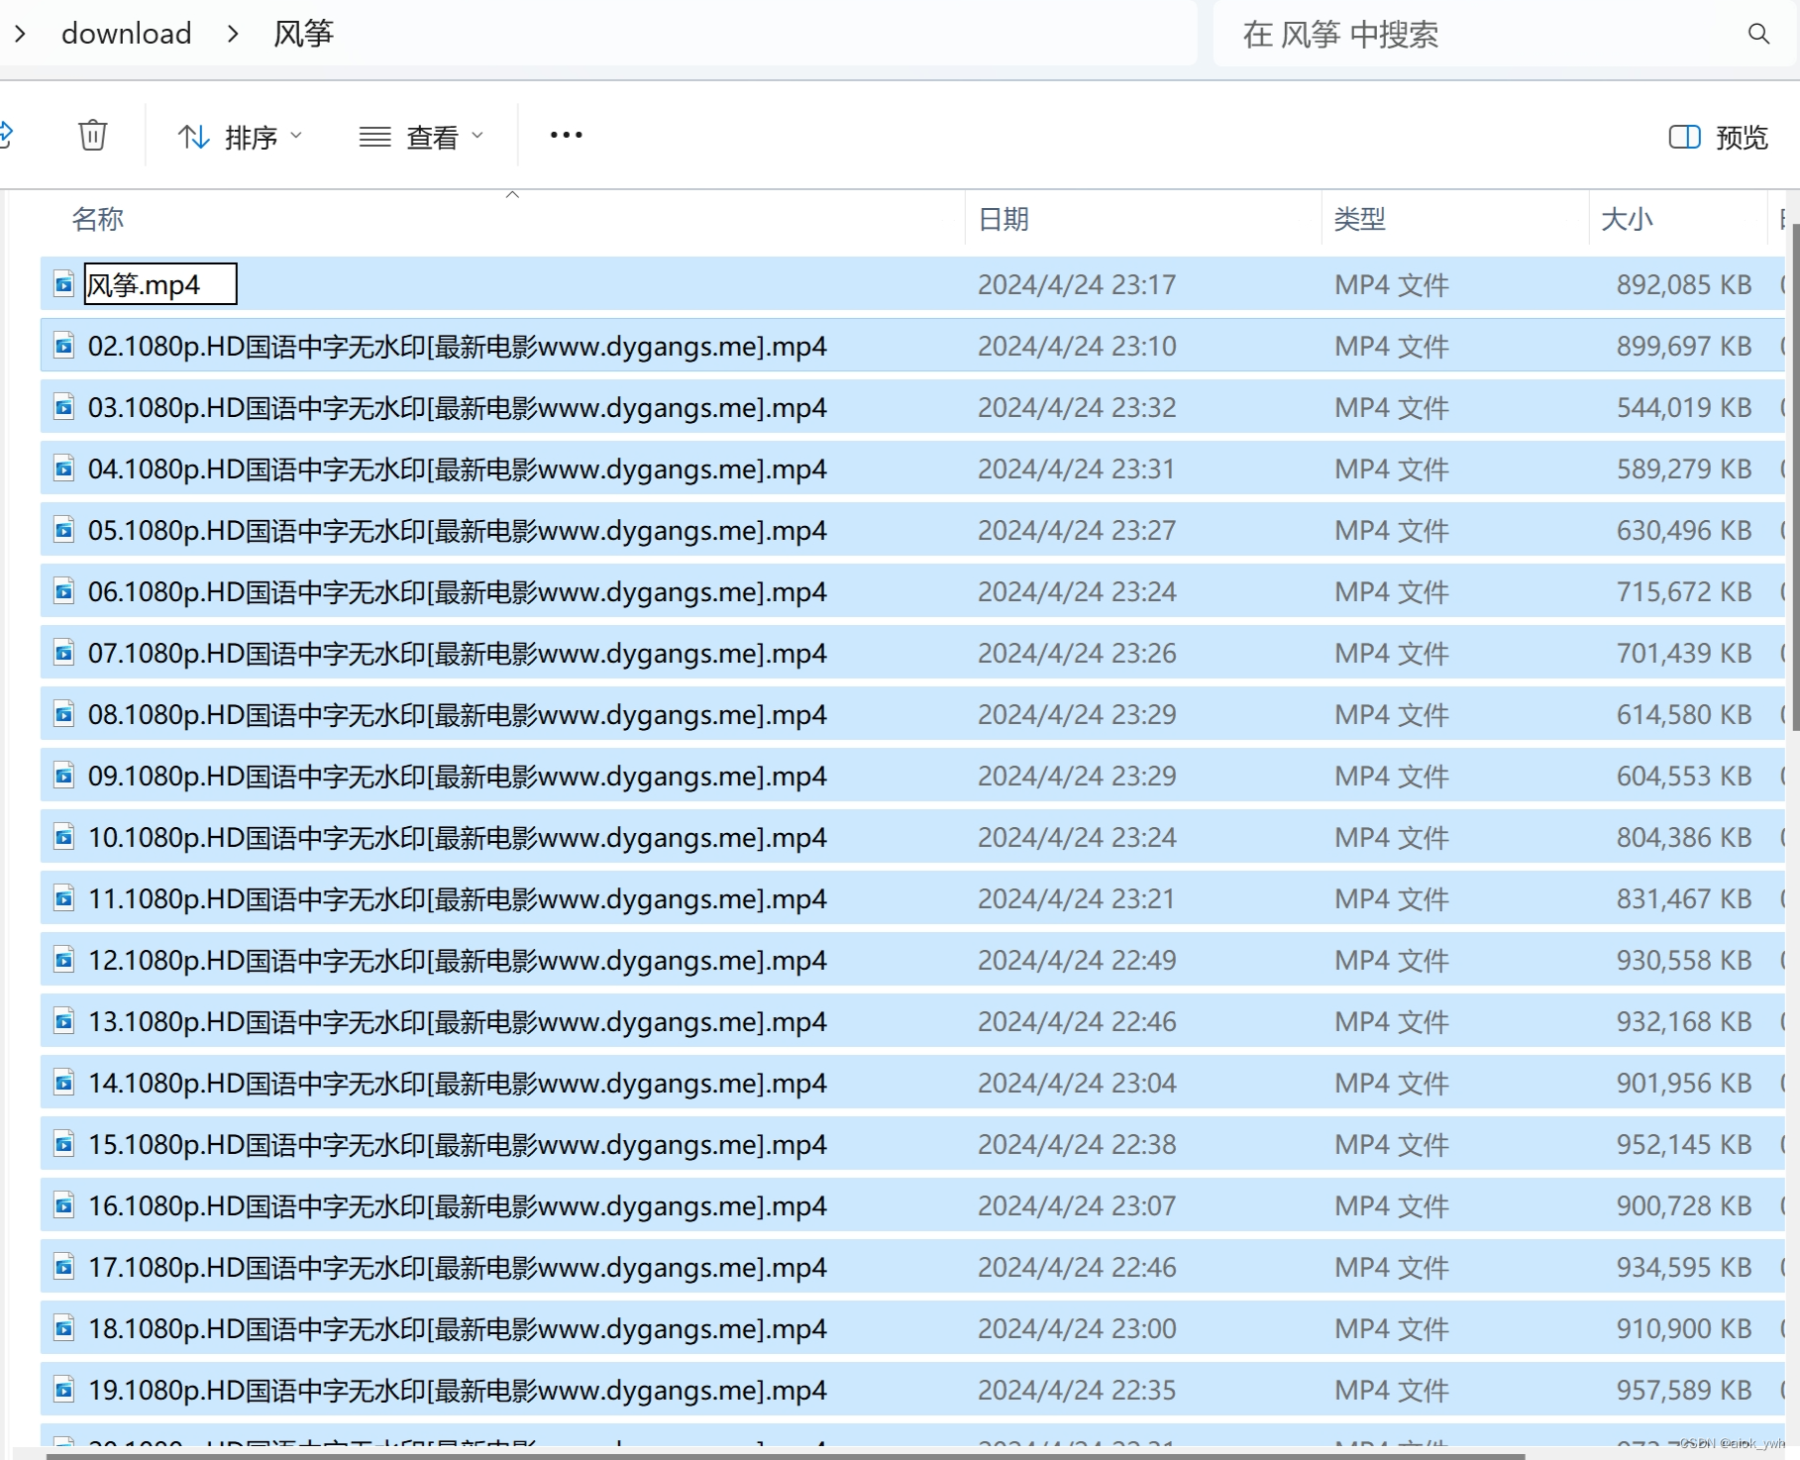
Task: Click the file icon of 16.1080p.HD file
Action: 63,1205
